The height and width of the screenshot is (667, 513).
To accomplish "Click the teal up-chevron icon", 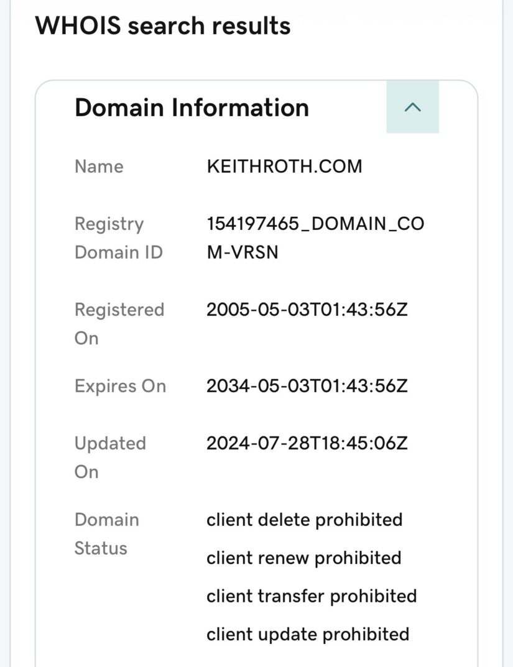I will pyautogui.click(x=413, y=108).
